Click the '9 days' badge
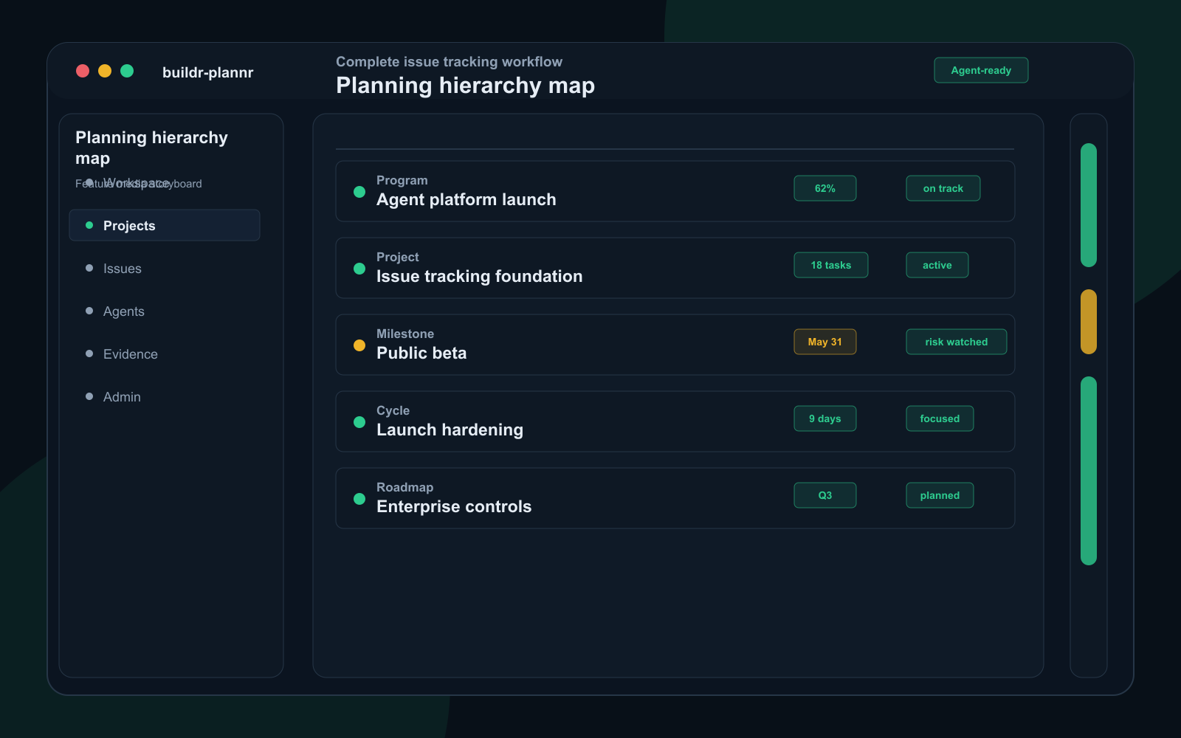 click(x=825, y=418)
